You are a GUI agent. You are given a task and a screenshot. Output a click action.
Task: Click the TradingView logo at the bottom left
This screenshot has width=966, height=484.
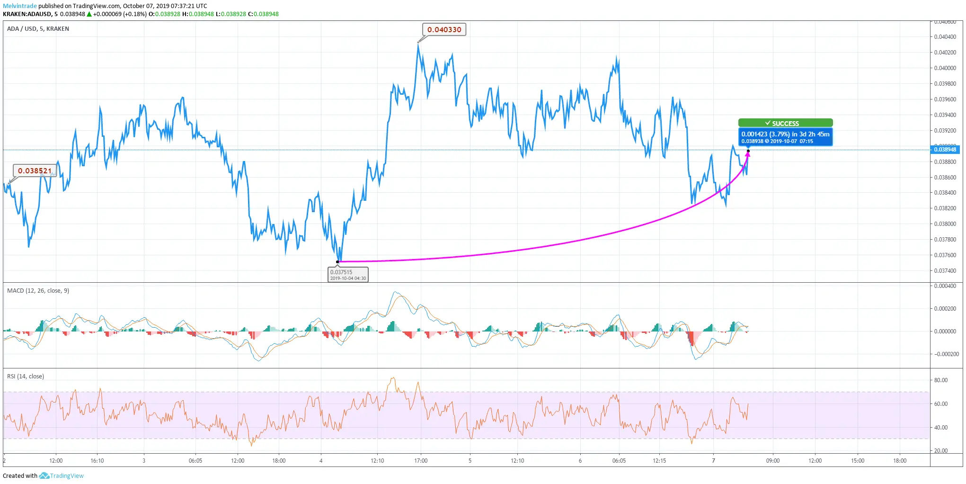coord(44,475)
